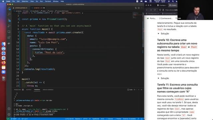Open the File menu

click(13, 1)
